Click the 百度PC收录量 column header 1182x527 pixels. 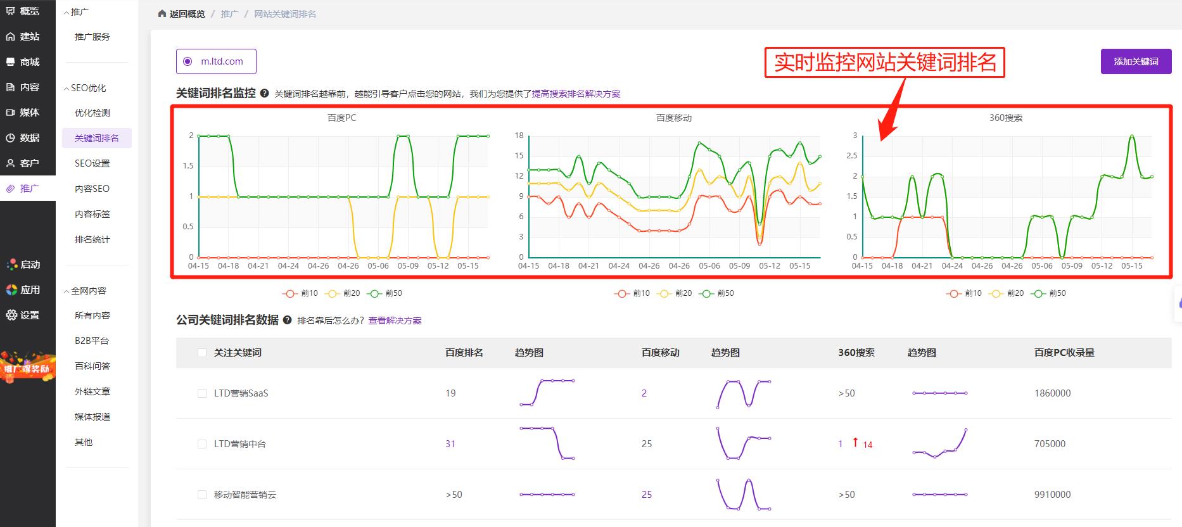[x=1065, y=353]
